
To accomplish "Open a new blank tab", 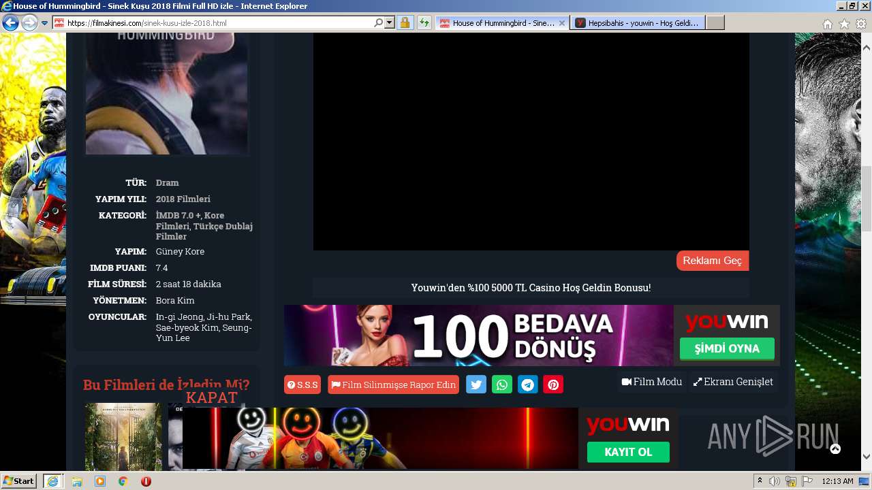I will click(715, 23).
